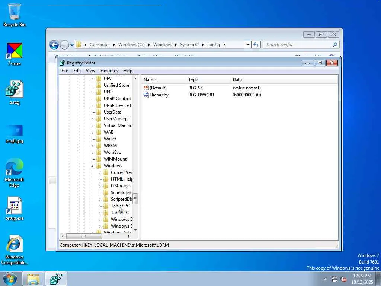
Task: Click the tree's vertical scrollbar thumb
Action: 135,199
